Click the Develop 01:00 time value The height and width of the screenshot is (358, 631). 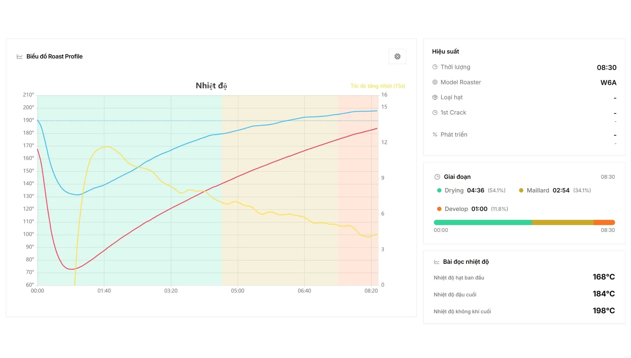pyautogui.click(x=479, y=209)
